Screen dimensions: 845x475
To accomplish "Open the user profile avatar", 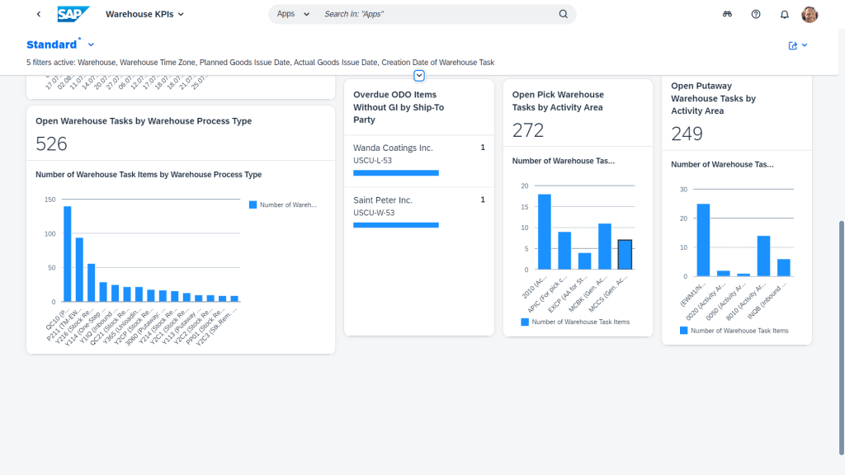I will [x=810, y=15].
